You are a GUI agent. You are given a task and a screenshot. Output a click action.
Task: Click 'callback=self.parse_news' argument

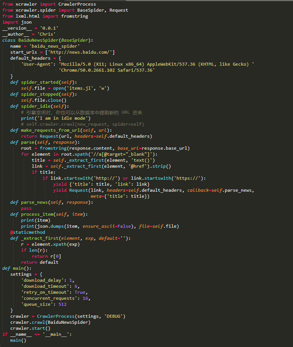(x=219, y=190)
